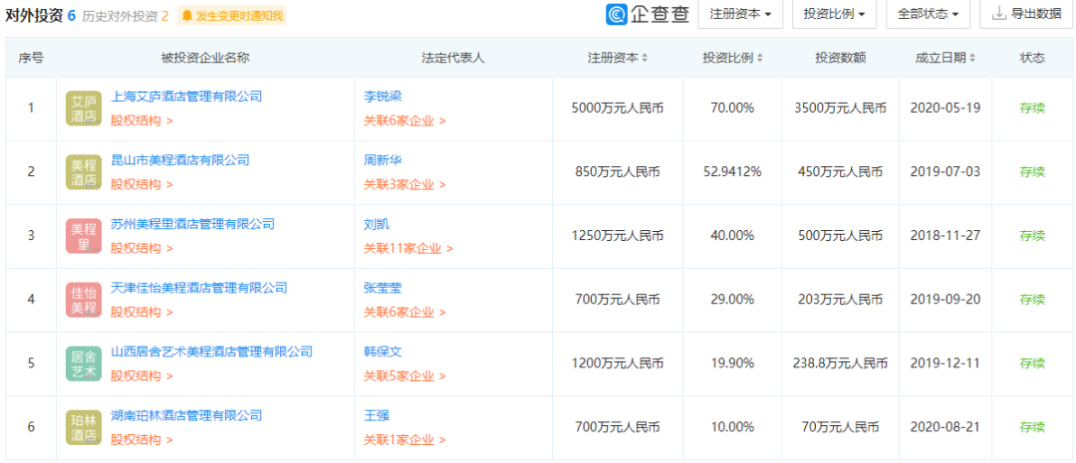Click the 法定代表人 column header

point(453,59)
